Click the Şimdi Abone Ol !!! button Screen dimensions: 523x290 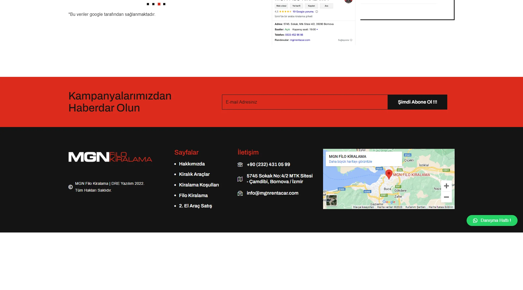point(417,102)
